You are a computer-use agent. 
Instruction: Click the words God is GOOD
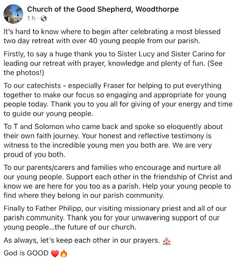[26, 253]
